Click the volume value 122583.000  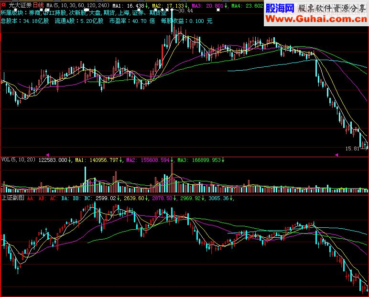pyautogui.click(x=53, y=160)
